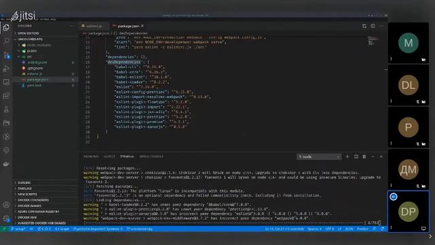
Task: Open .gitignore in the file tree
Action: [46, 68]
